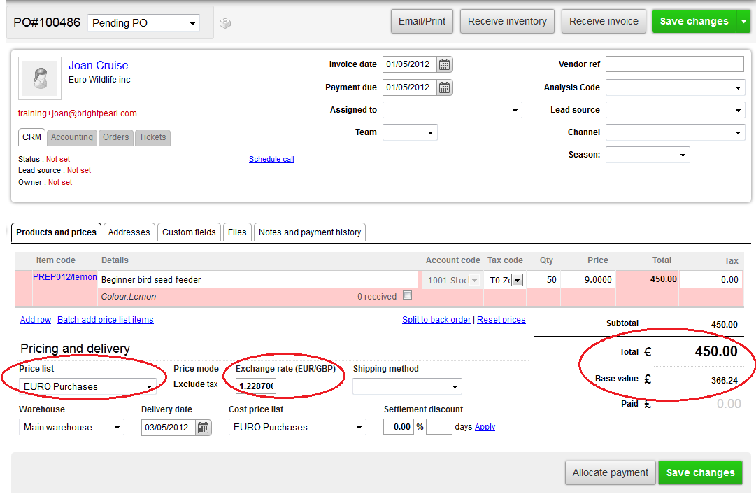Screen dimensions: 756x497
Task: Open the Invoice date calendar picker
Action: coord(445,64)
